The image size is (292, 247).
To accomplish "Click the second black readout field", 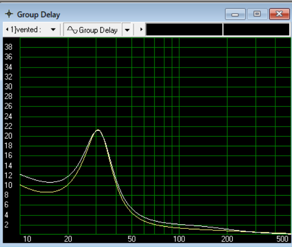I will [256, 30].
